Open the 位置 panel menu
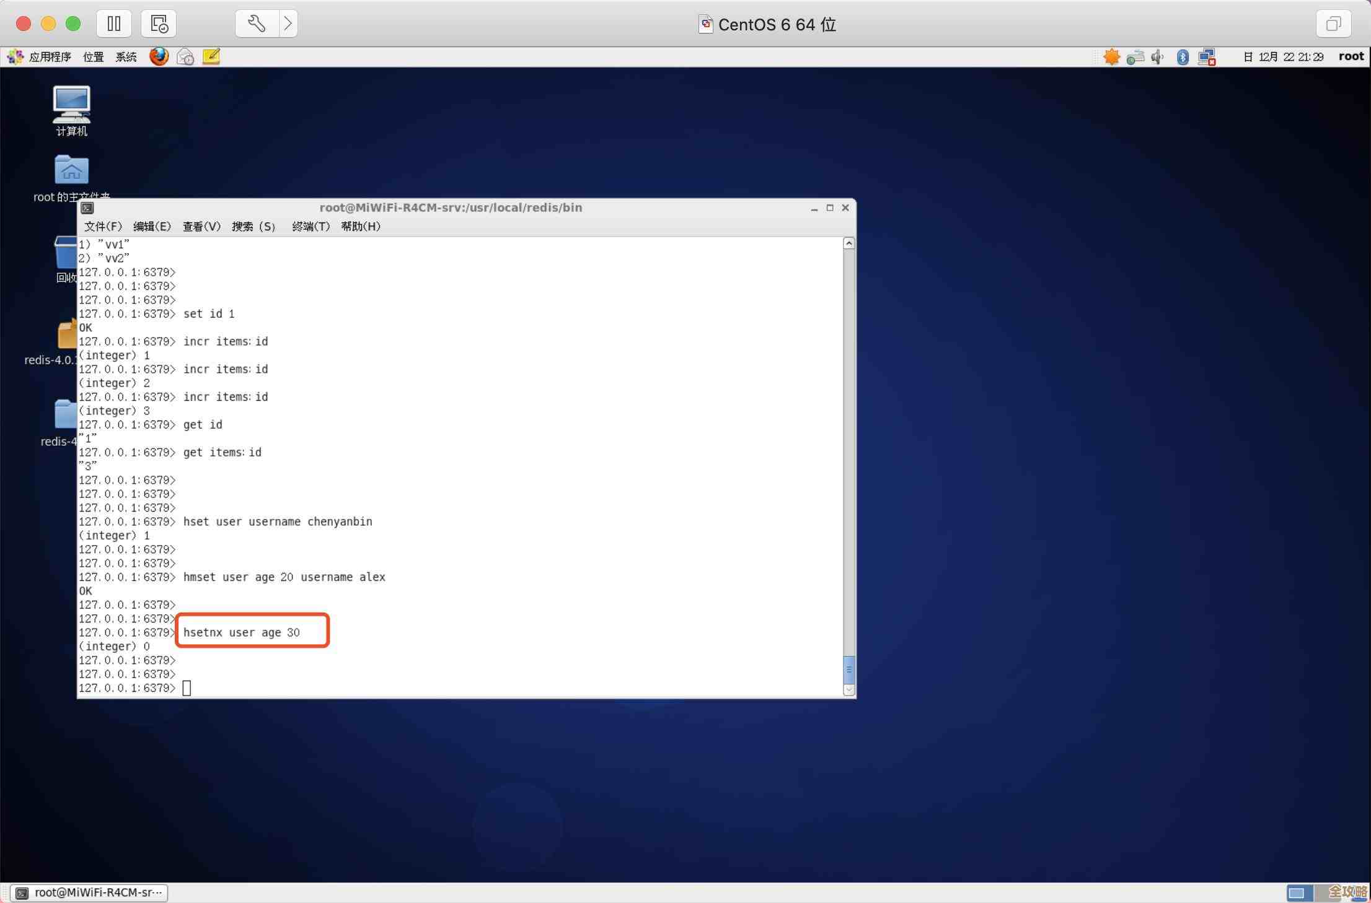1371x903 pixels. tap(93, 57)
